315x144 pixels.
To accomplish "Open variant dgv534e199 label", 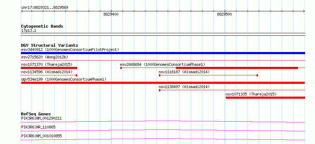I will click(x=64, y=79).
